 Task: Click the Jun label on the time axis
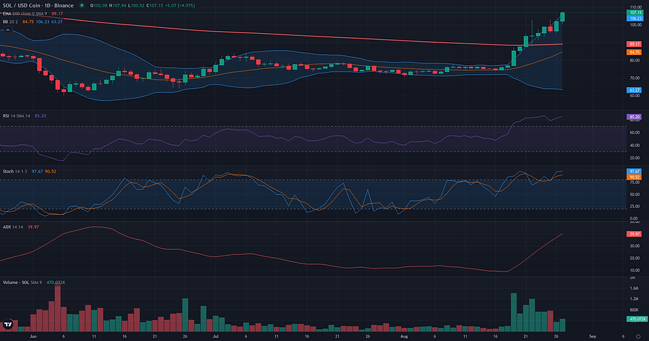33,336
